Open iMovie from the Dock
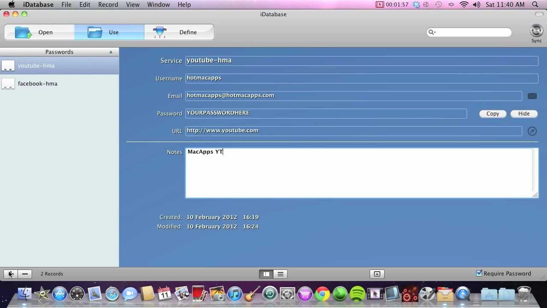 (x=42, y=294)
